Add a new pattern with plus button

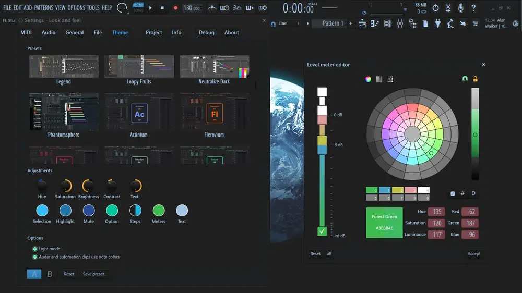351,23
